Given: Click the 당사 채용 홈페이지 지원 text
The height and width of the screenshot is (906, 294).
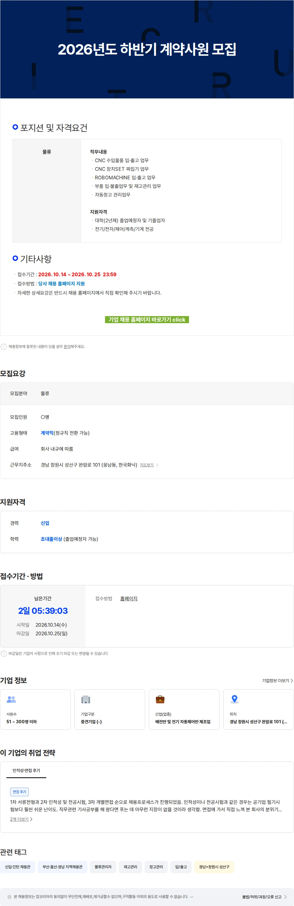Looking at the screenshot, I should pos(62,284).
